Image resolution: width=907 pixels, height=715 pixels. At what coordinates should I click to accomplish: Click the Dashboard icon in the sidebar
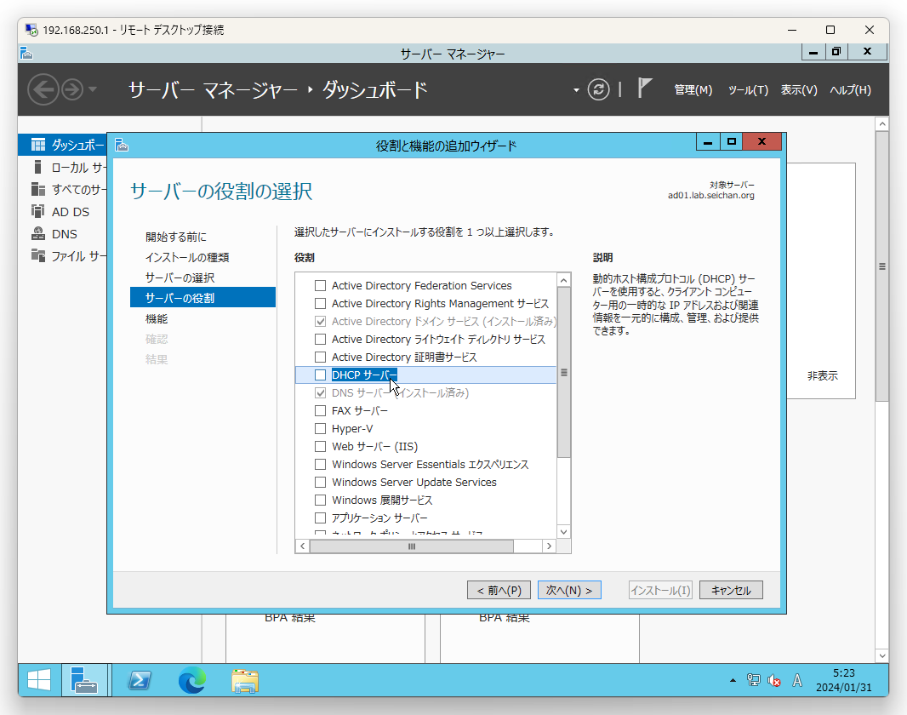[38, 145]
